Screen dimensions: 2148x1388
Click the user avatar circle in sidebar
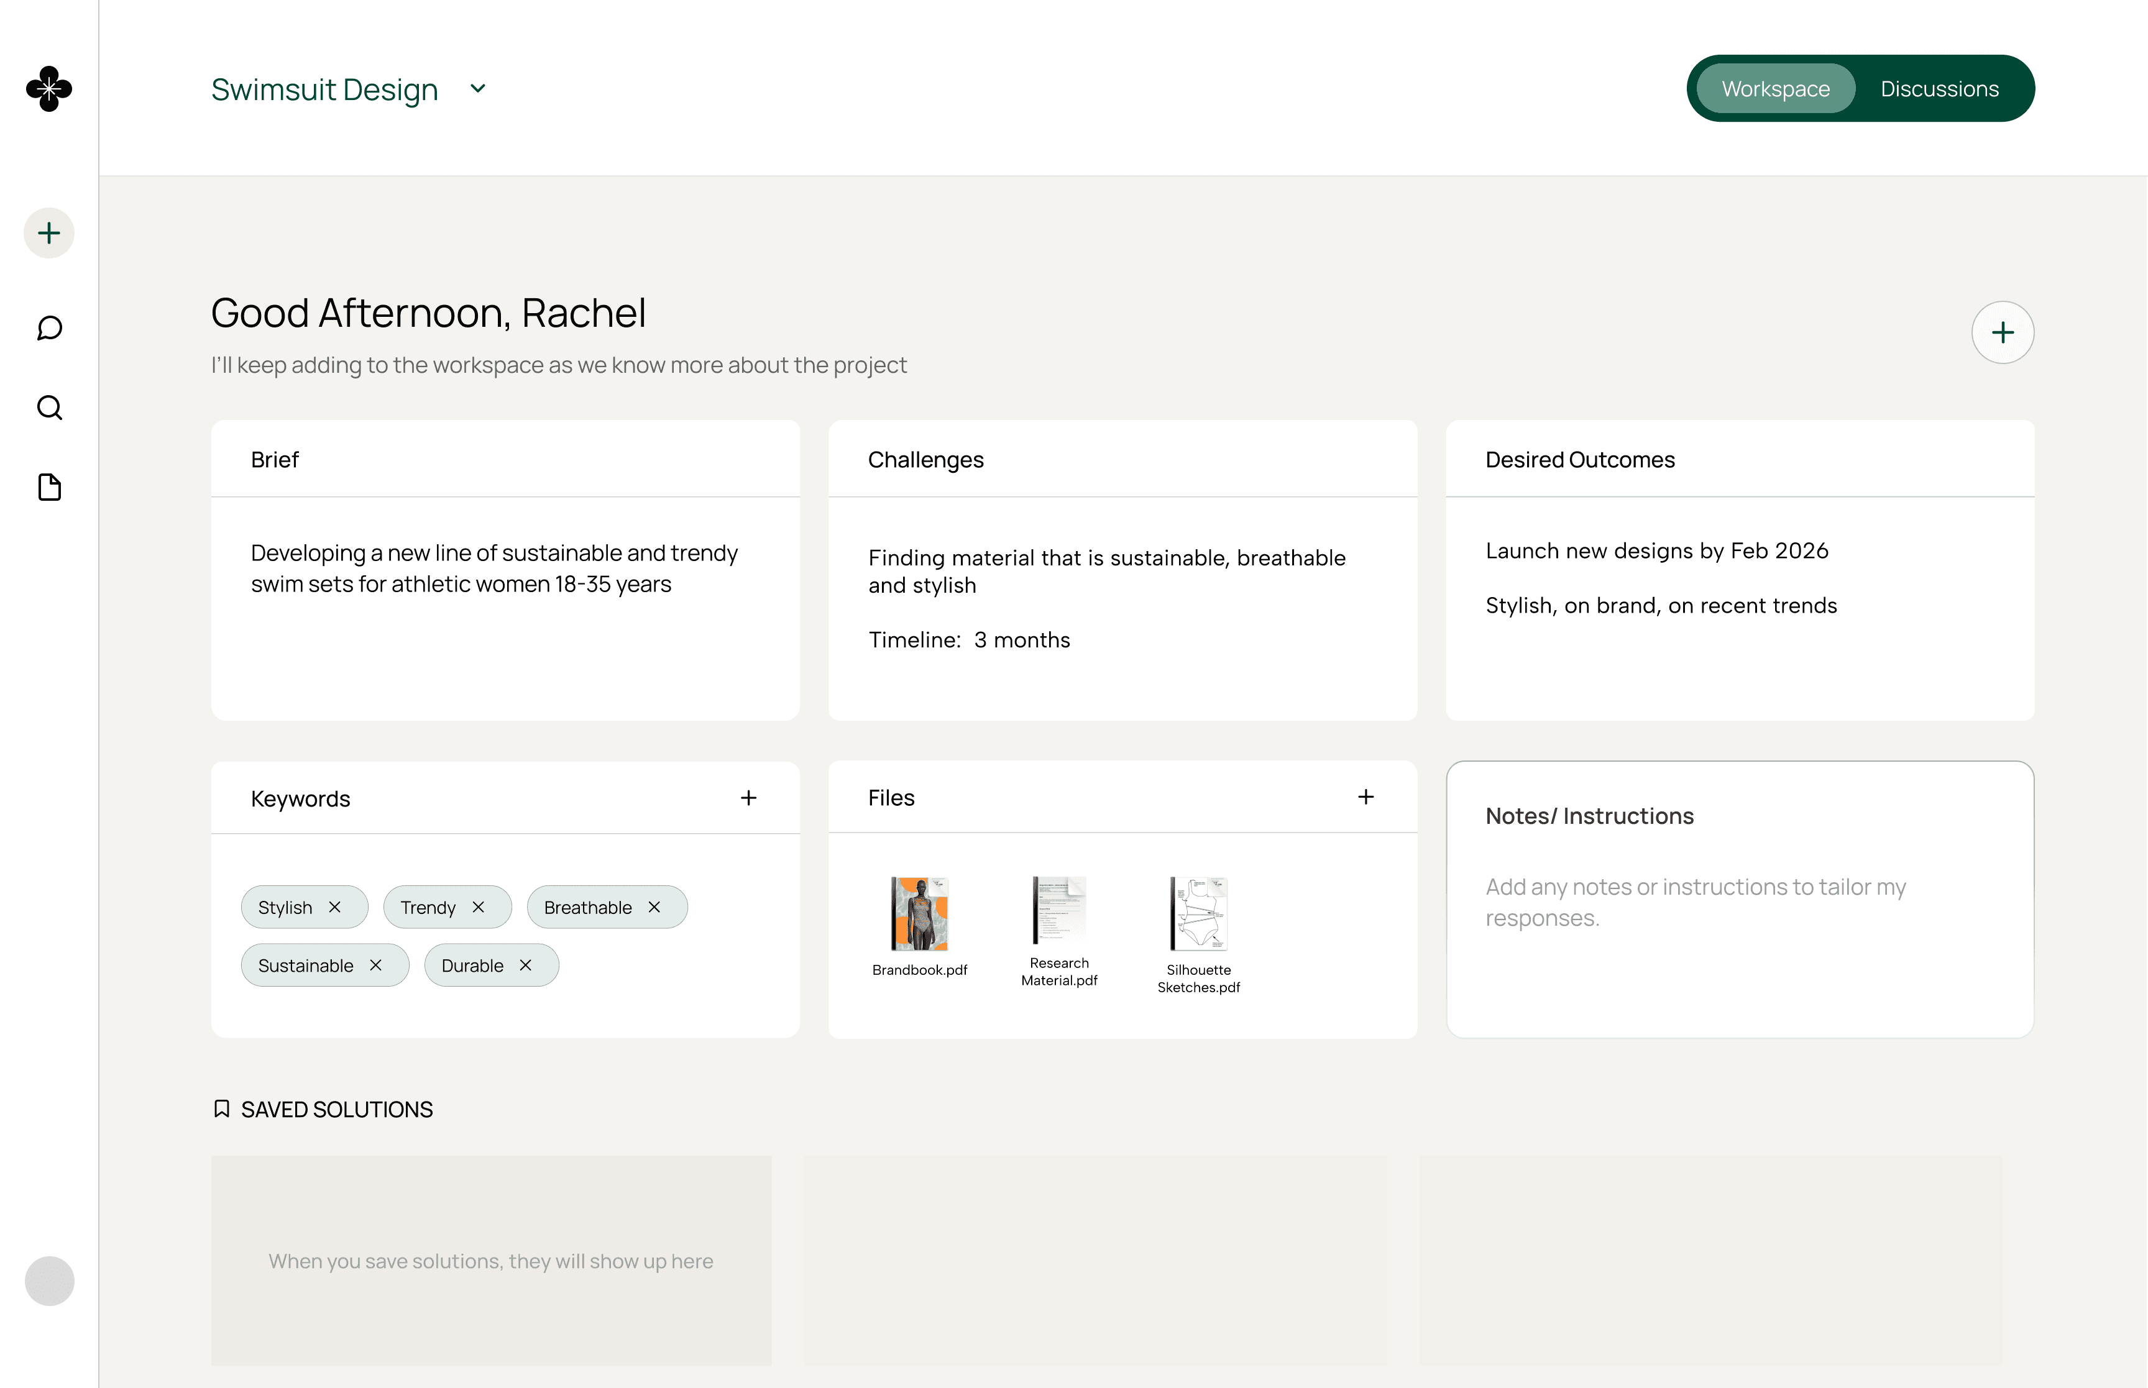(50, 1281)
